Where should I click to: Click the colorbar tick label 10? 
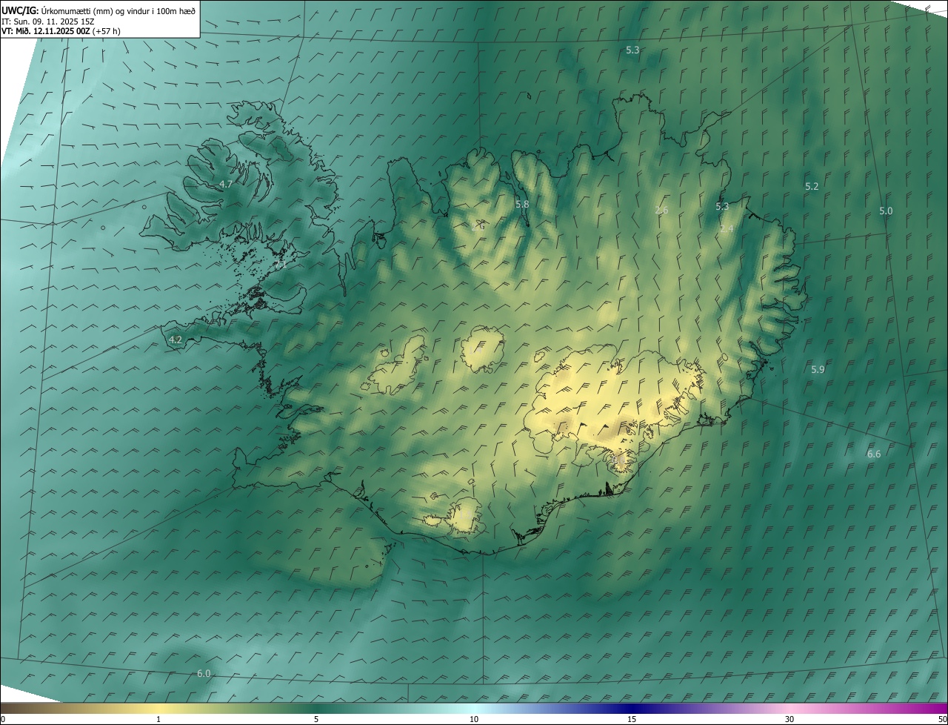coord(474,719)
